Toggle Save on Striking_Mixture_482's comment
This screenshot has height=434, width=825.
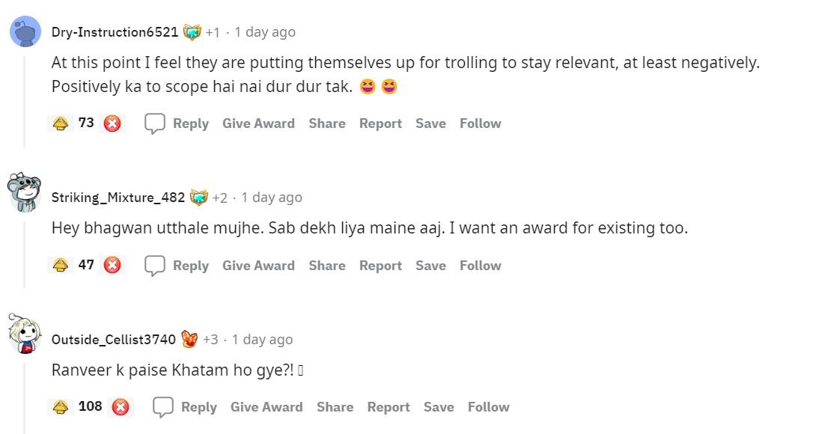coord(430,265)
